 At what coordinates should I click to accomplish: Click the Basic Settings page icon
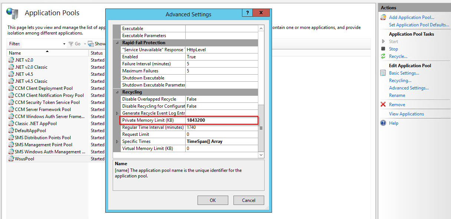point(383,73)
